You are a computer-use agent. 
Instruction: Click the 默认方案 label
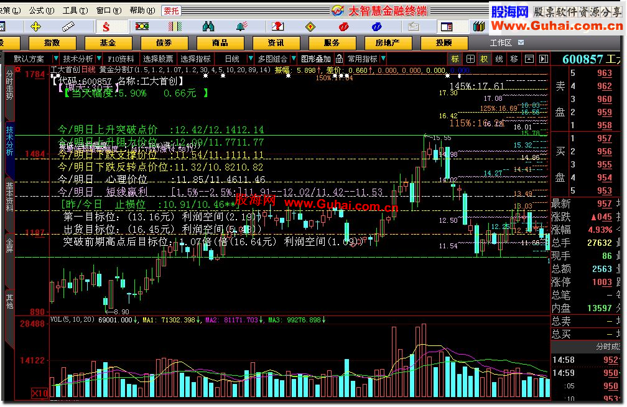click(x=29, y=59)
